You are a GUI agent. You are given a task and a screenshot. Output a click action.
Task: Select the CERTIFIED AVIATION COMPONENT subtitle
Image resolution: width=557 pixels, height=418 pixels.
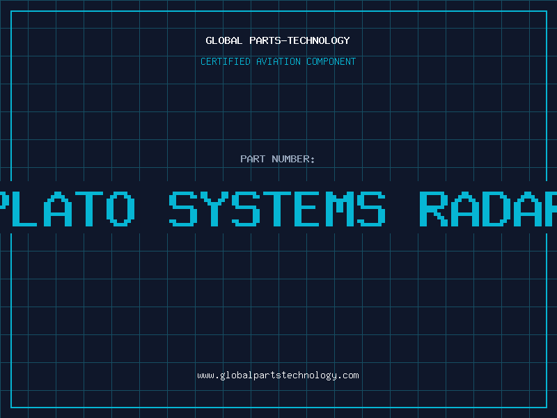click(278, 61)
